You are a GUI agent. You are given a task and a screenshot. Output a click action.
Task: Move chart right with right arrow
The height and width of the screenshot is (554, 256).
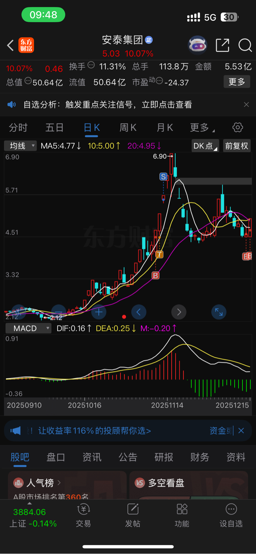tap(179, 312)
